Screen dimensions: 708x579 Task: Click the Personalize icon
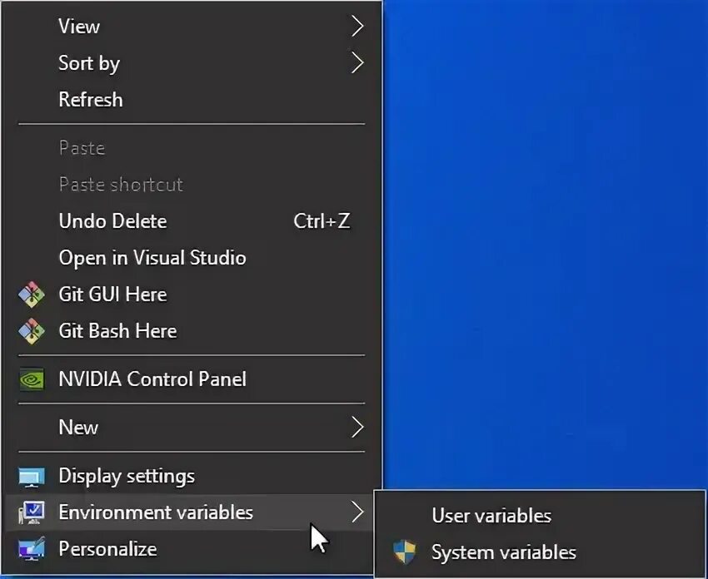(31, 549)
